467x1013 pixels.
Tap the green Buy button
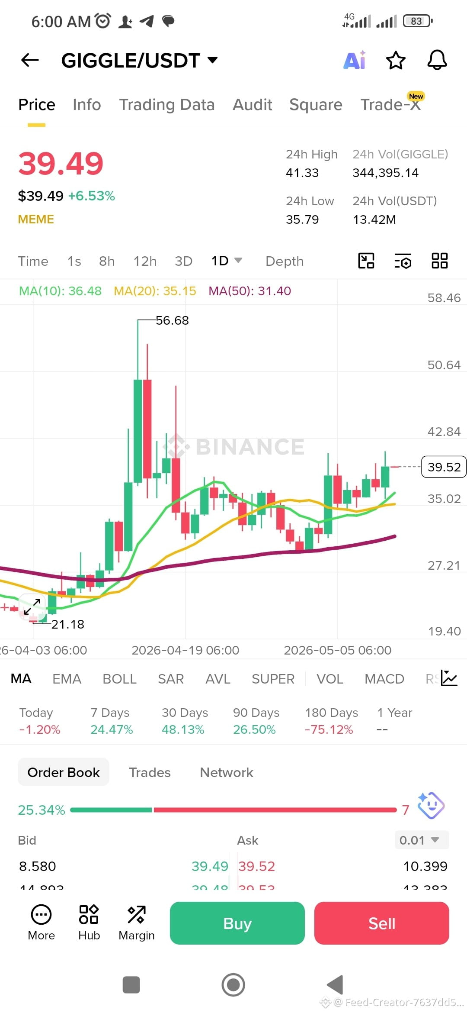click(x=237, y=923)
